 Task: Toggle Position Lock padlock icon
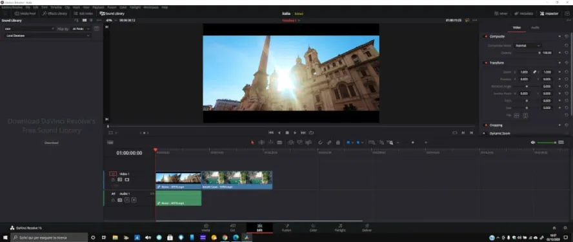click(x=338, y=143)
